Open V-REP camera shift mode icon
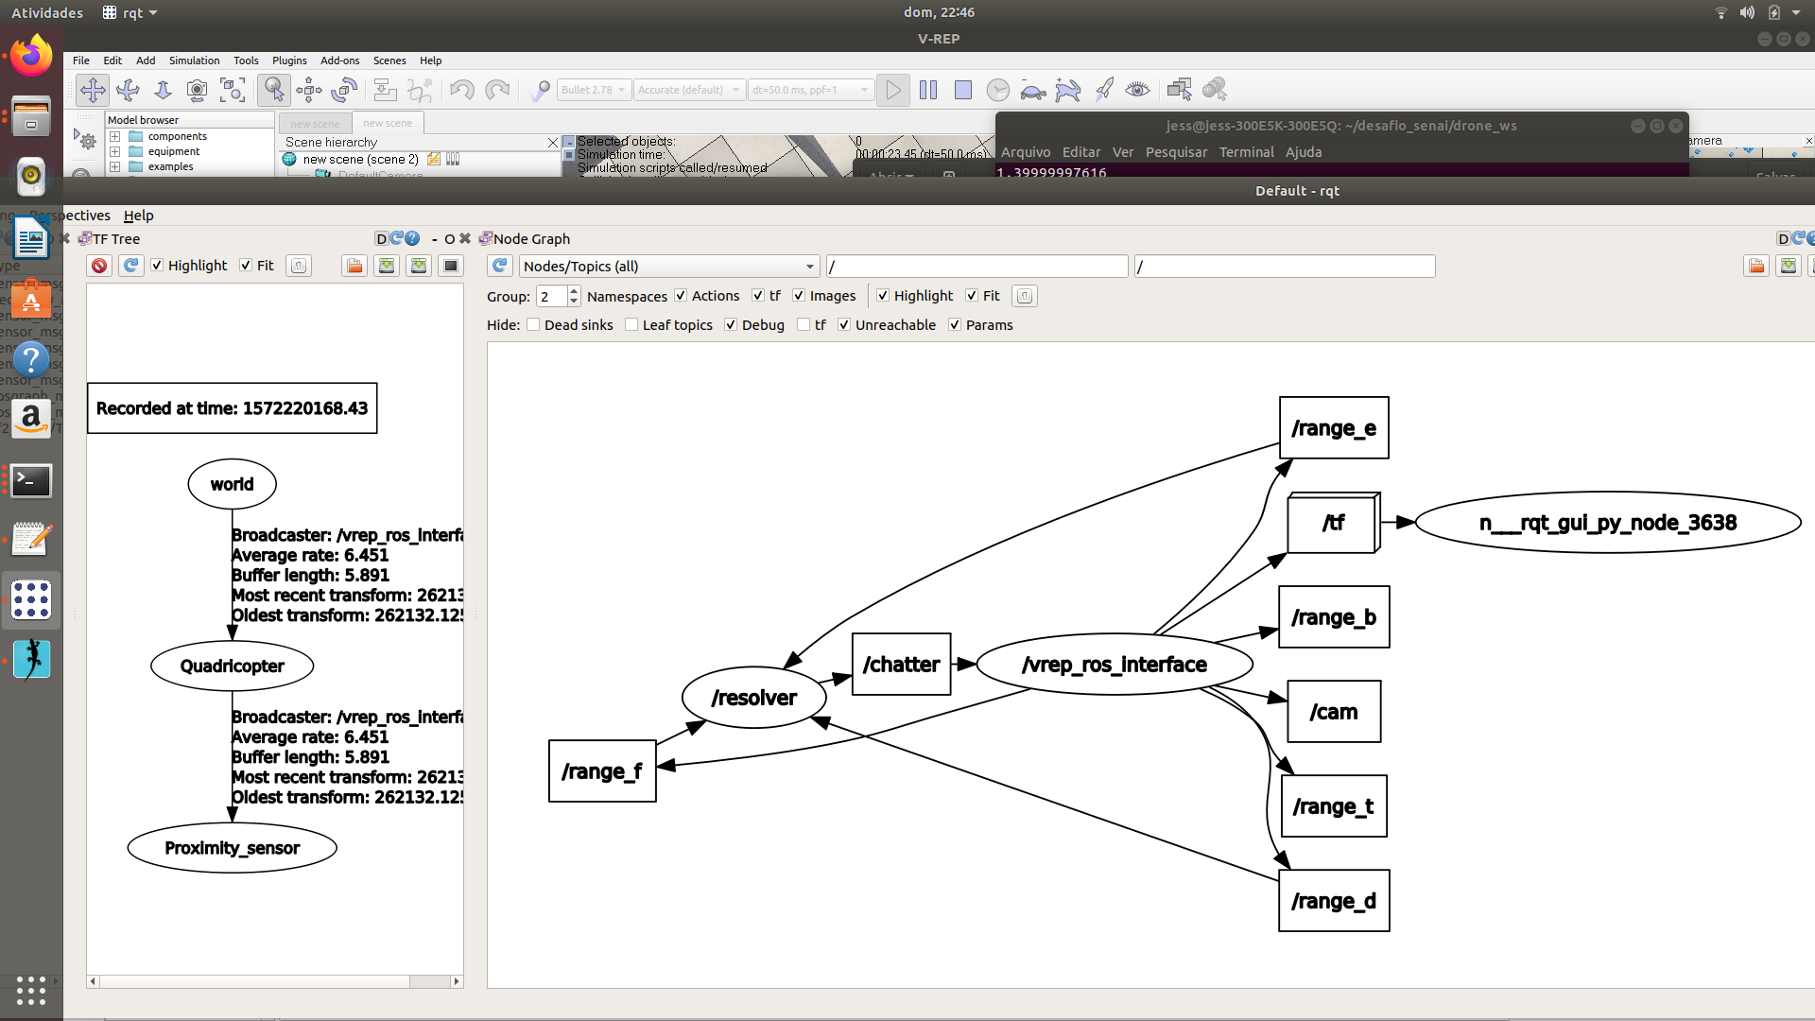The width and height of the screenshot is (1815, 1021). [93, 90]
